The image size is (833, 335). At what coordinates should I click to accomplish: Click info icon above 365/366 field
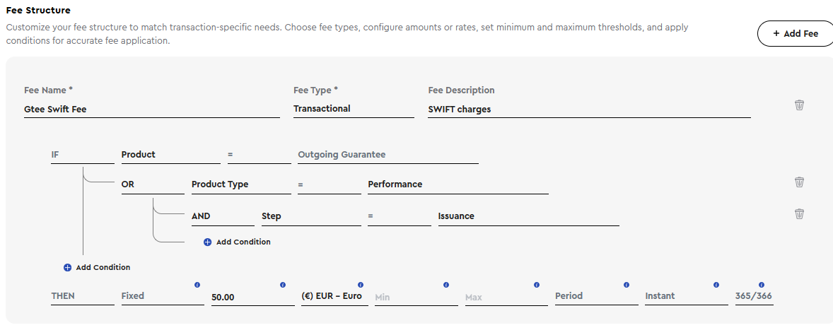(762, 285)
